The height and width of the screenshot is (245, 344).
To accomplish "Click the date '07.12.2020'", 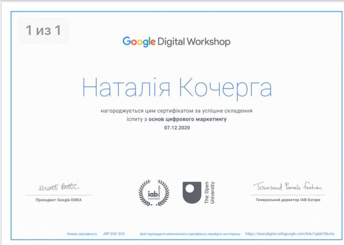I will [x=177, y=128].
